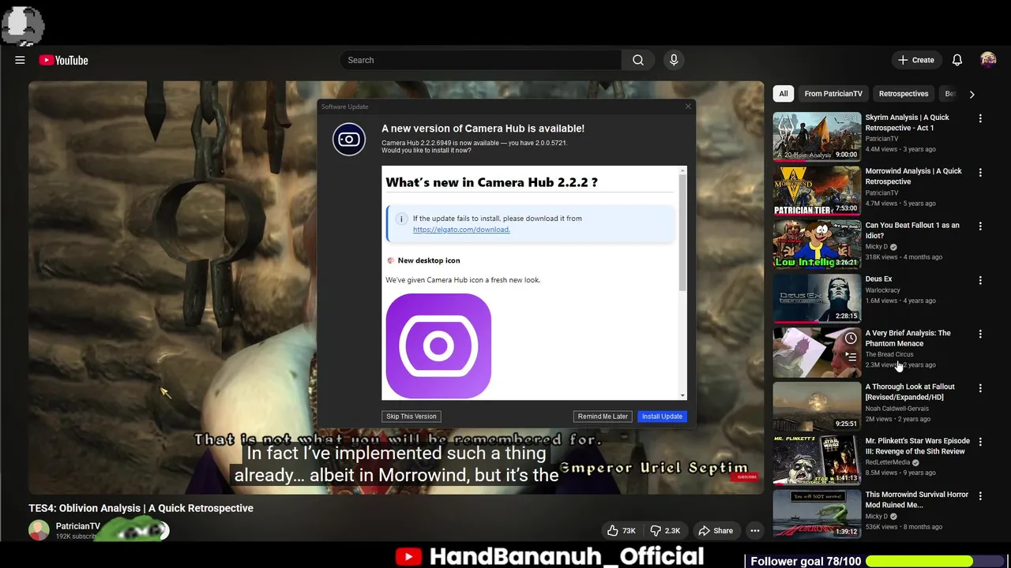1011x568 pixels.
Task: Click the Camera Hub app icon in dialog header
Action: click(x=349, y=140)
